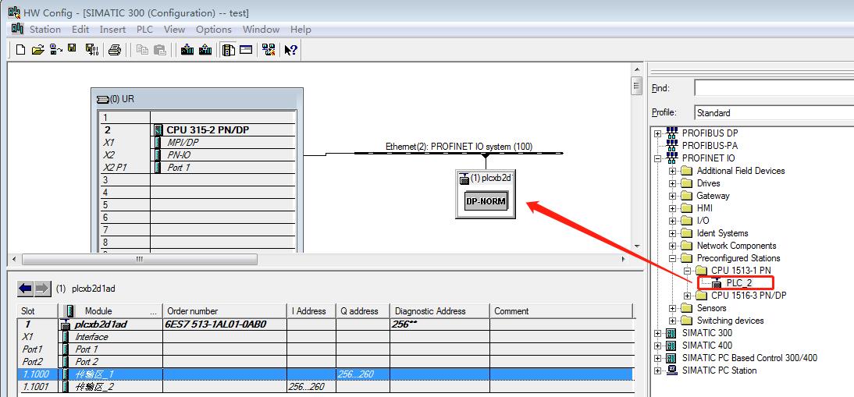
Task: Click the Open online station toolbar icon
Action: pyautogui.click(x=55, y=50)
